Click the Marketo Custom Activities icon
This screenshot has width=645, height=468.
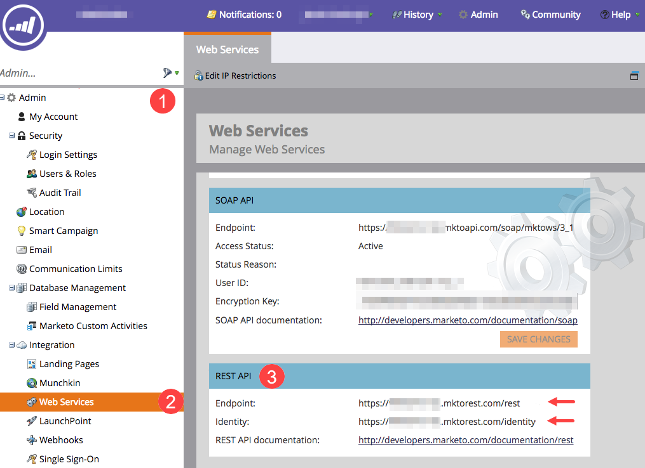tap(32, 326)
